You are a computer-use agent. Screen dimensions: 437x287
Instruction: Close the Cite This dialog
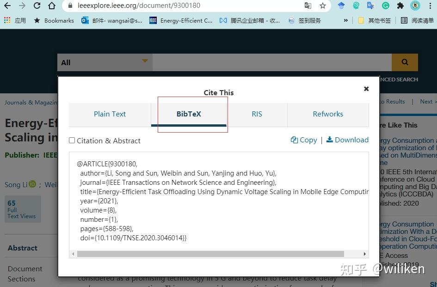coord(366,89)
